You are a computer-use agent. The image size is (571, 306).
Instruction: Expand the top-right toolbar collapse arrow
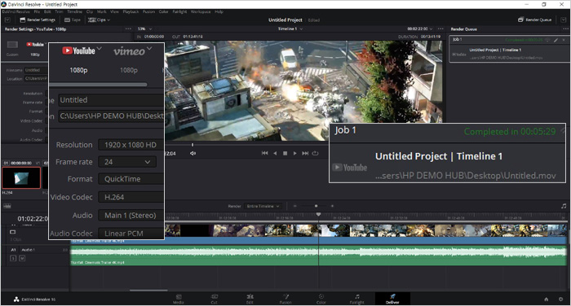click(564, 20)
